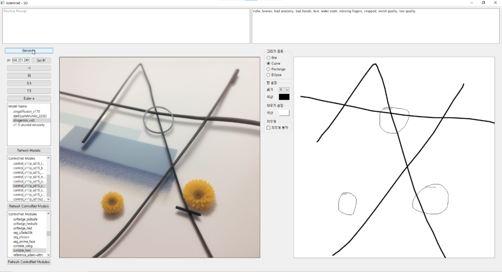Close the Asterinnet window

(x=495, y=3)
